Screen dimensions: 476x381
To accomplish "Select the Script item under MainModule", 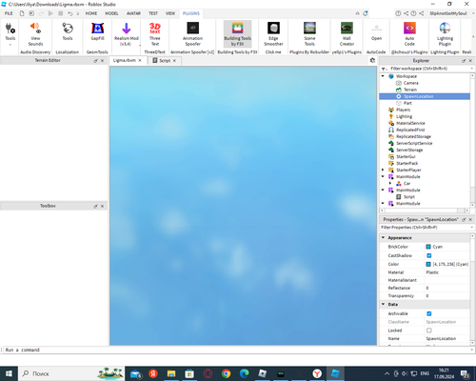I will (x=409, y=197).
